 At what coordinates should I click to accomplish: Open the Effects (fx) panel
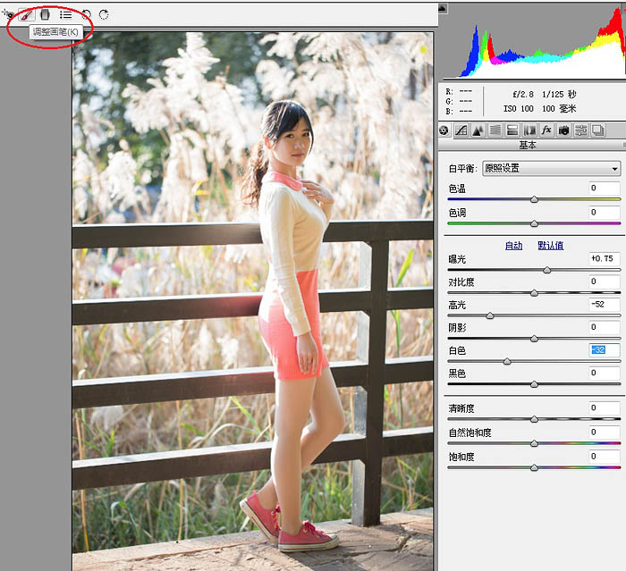pyautogui.click(x=546, y=130)
